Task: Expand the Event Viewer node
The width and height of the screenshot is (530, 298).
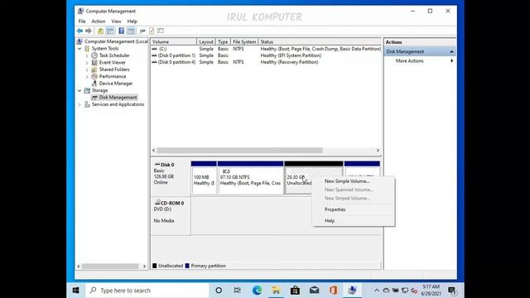Action: (87, 63)
